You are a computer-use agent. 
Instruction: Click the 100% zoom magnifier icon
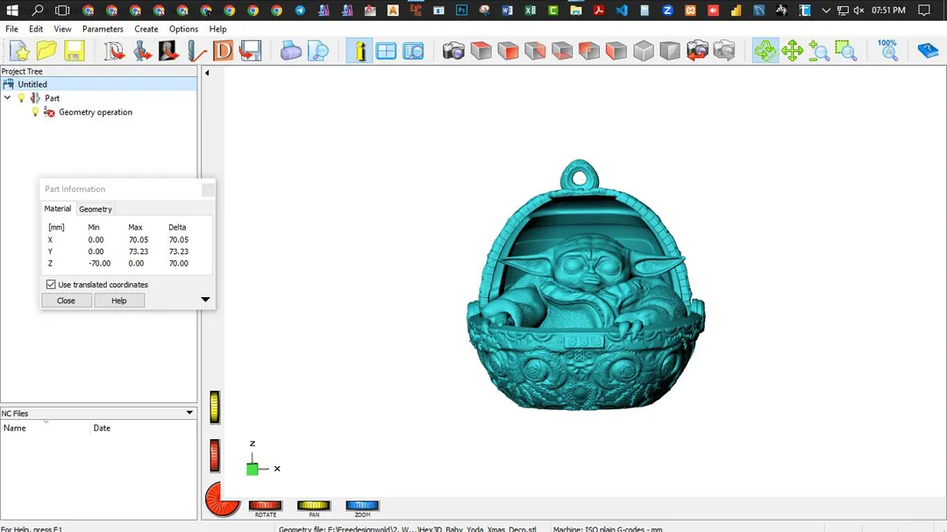[x=887, y=52]
